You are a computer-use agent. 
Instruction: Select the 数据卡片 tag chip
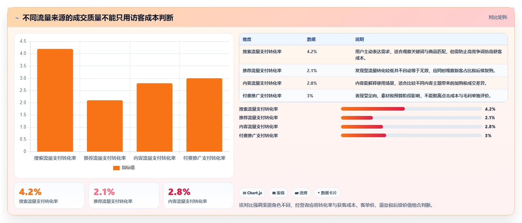pos(327,193)
